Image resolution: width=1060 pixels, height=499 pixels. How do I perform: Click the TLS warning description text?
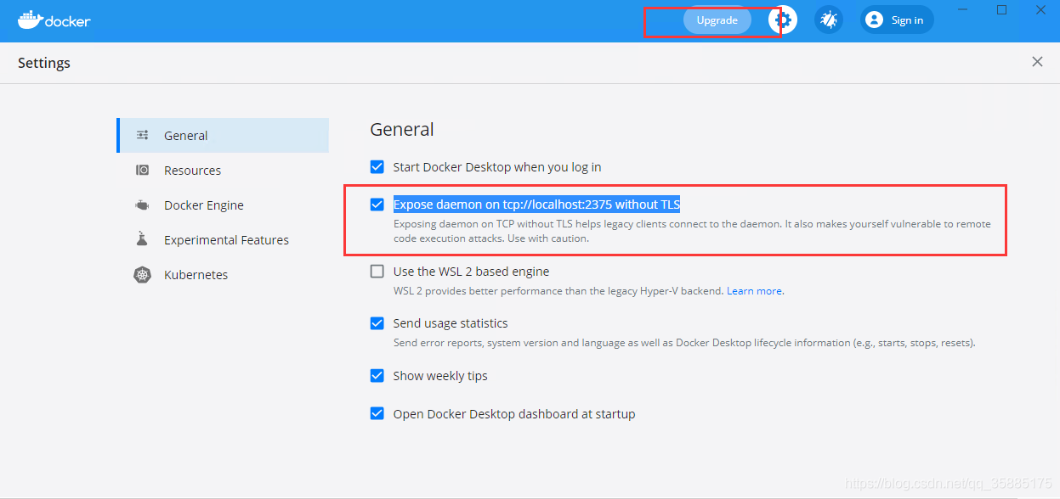click(692, 232)
